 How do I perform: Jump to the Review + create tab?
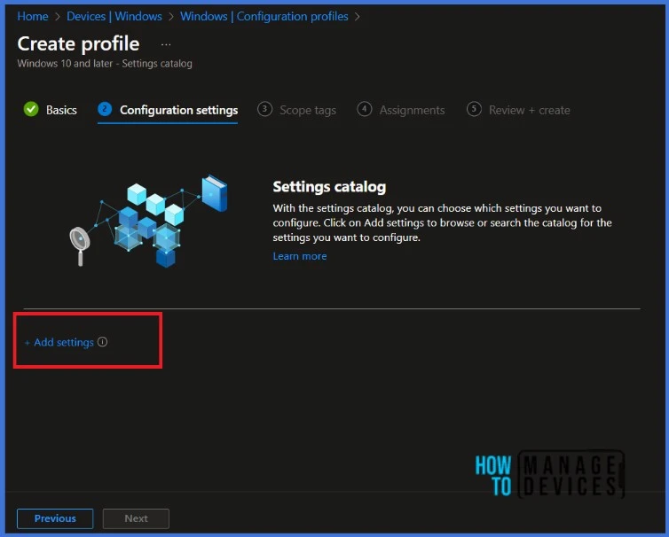click(x=529, y=111)
